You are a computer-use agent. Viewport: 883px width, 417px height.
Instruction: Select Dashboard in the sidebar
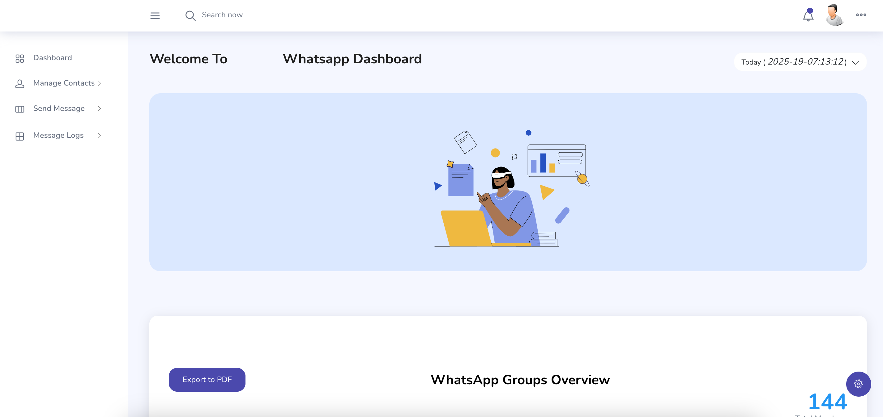point(53,57)
